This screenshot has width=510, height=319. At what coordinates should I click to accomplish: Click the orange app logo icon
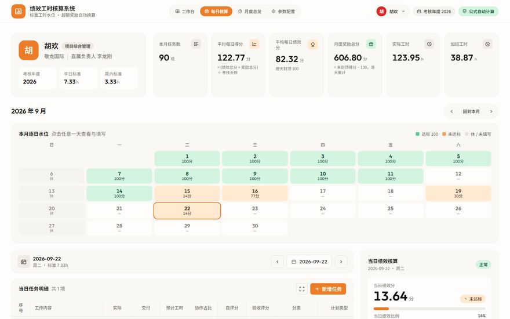tap(18, 12)
